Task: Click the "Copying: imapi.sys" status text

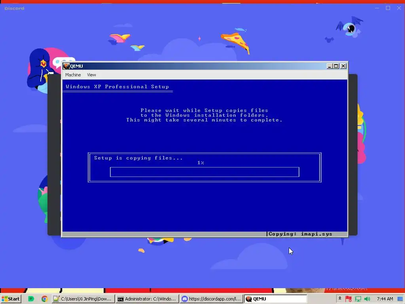Action: click(x=301, y=234)
